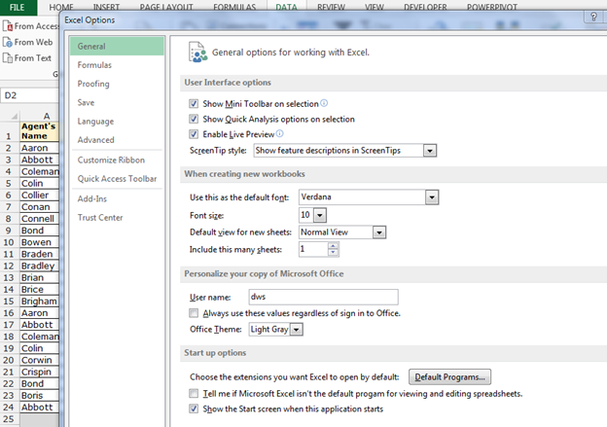Select the cell containing Connell
The image size is (607, 427).
40,219
